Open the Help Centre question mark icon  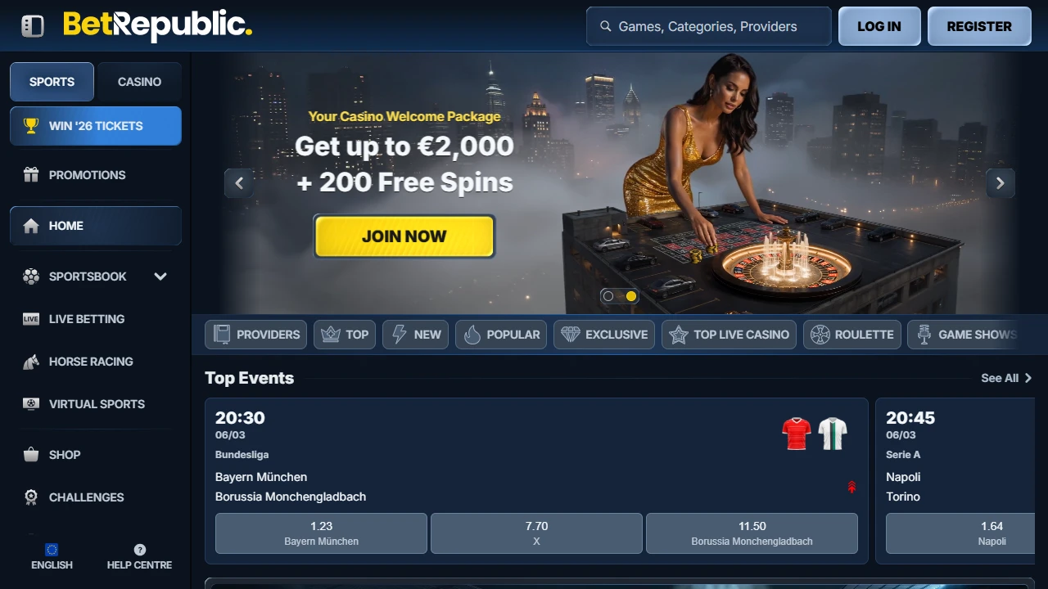click(139, 550)
